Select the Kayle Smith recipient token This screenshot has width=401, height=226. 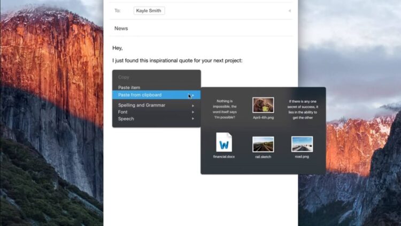pyautogui.click(x=149, y=11)
